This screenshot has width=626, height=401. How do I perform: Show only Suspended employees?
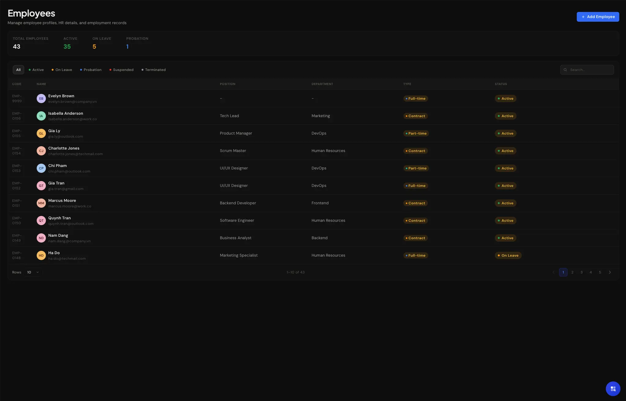coord(121,70)
